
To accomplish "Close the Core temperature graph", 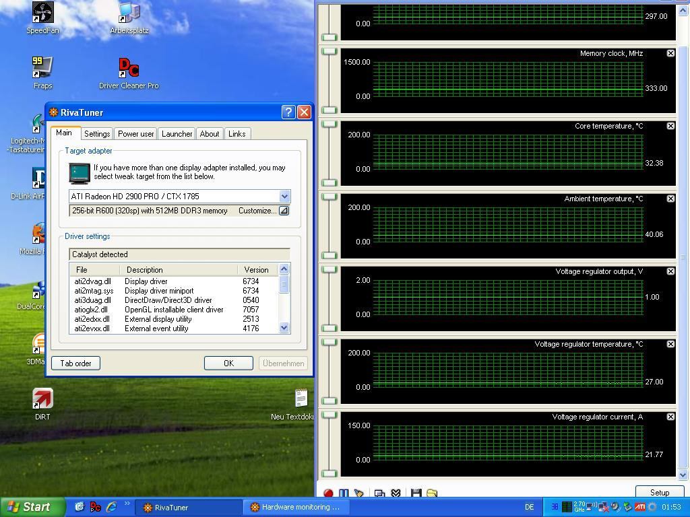I will (x=670, y=126).
